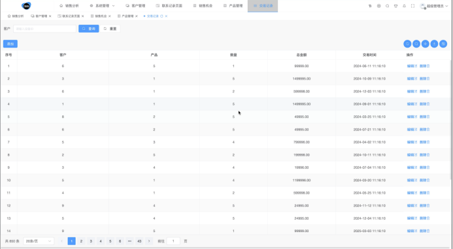Image resolution: width=453 pixels, height=249 pixels.
Task: Click the 2024-12-03 11:16:10 date cell
Action: pos(369,91)
